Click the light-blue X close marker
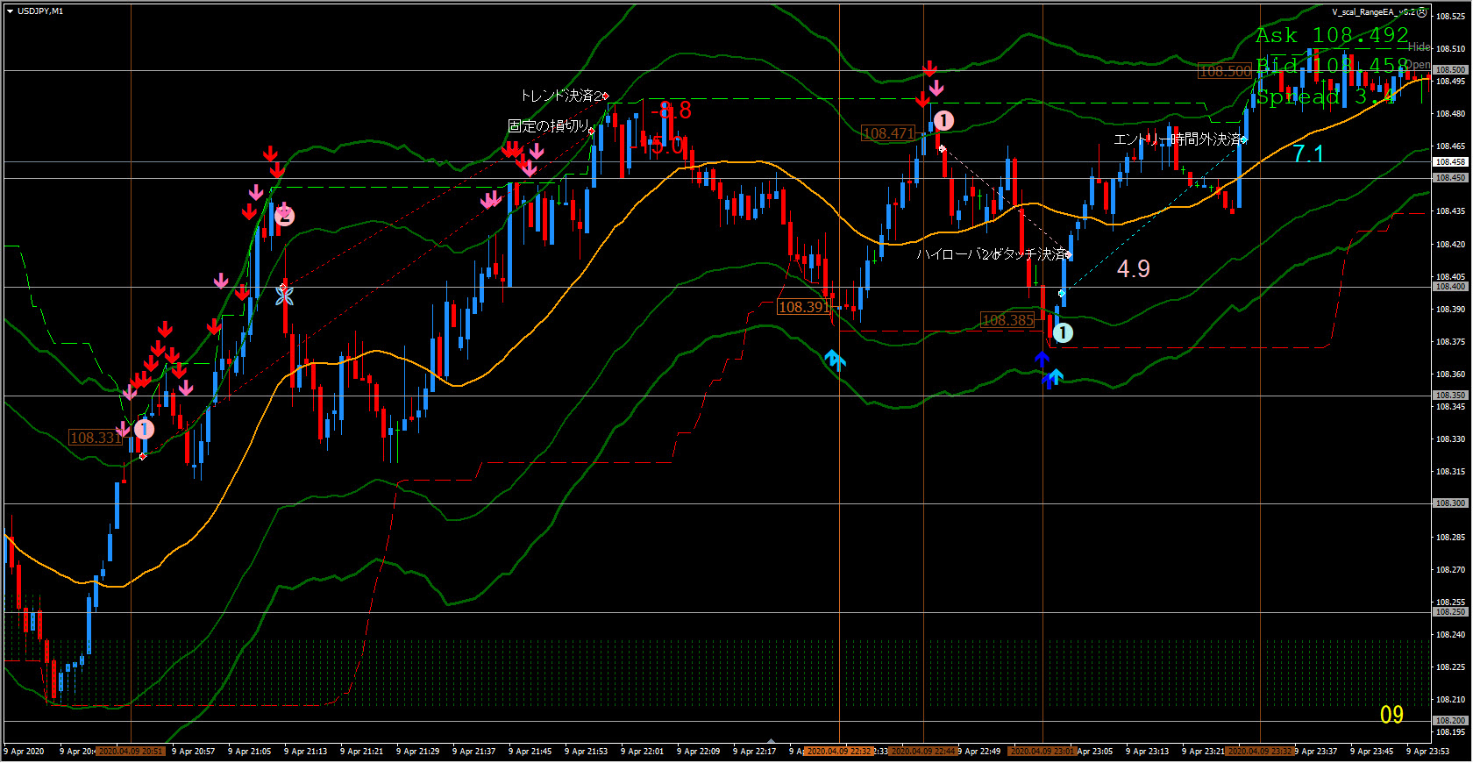The height and width of the screenshot is (763, 1473). 284,296
